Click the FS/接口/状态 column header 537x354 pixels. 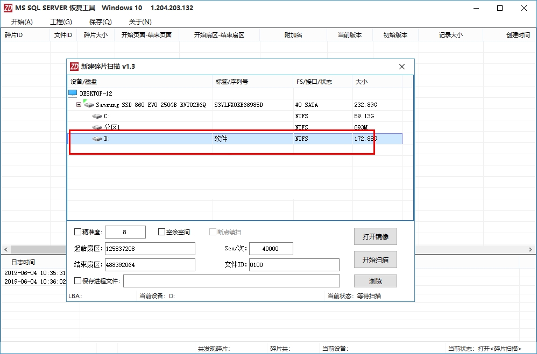323,82
